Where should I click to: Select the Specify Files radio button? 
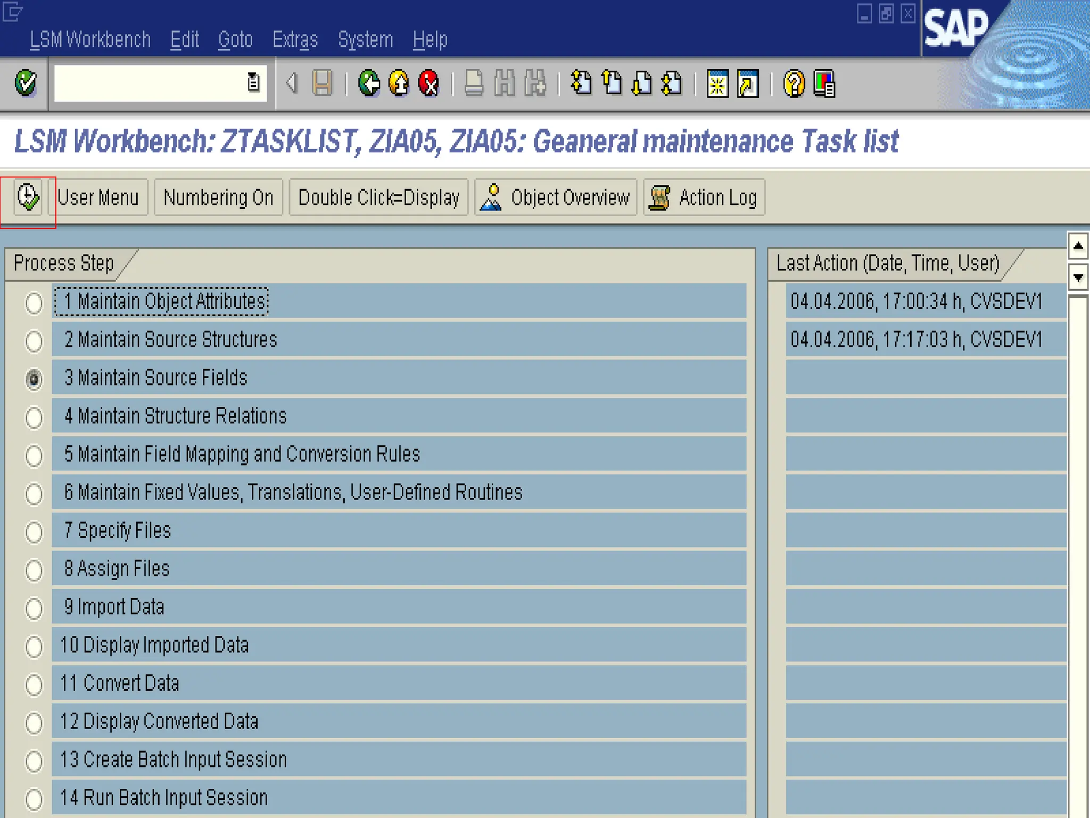tap(34, 531)
